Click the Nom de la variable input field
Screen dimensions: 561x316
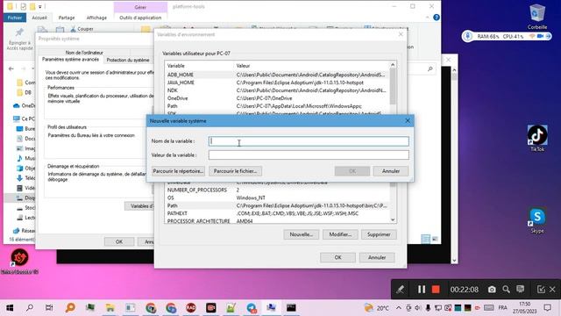coord(309,141)
